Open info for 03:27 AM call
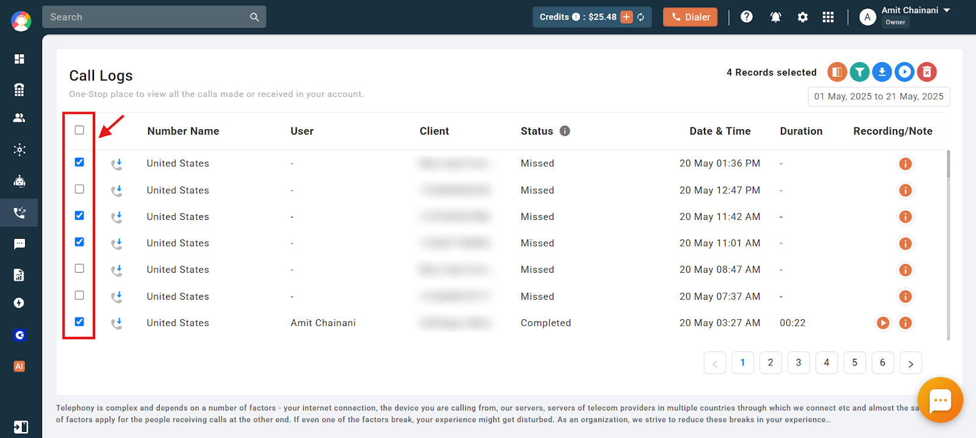The height and width of the screenshot is (438, 976). (905, 323)
